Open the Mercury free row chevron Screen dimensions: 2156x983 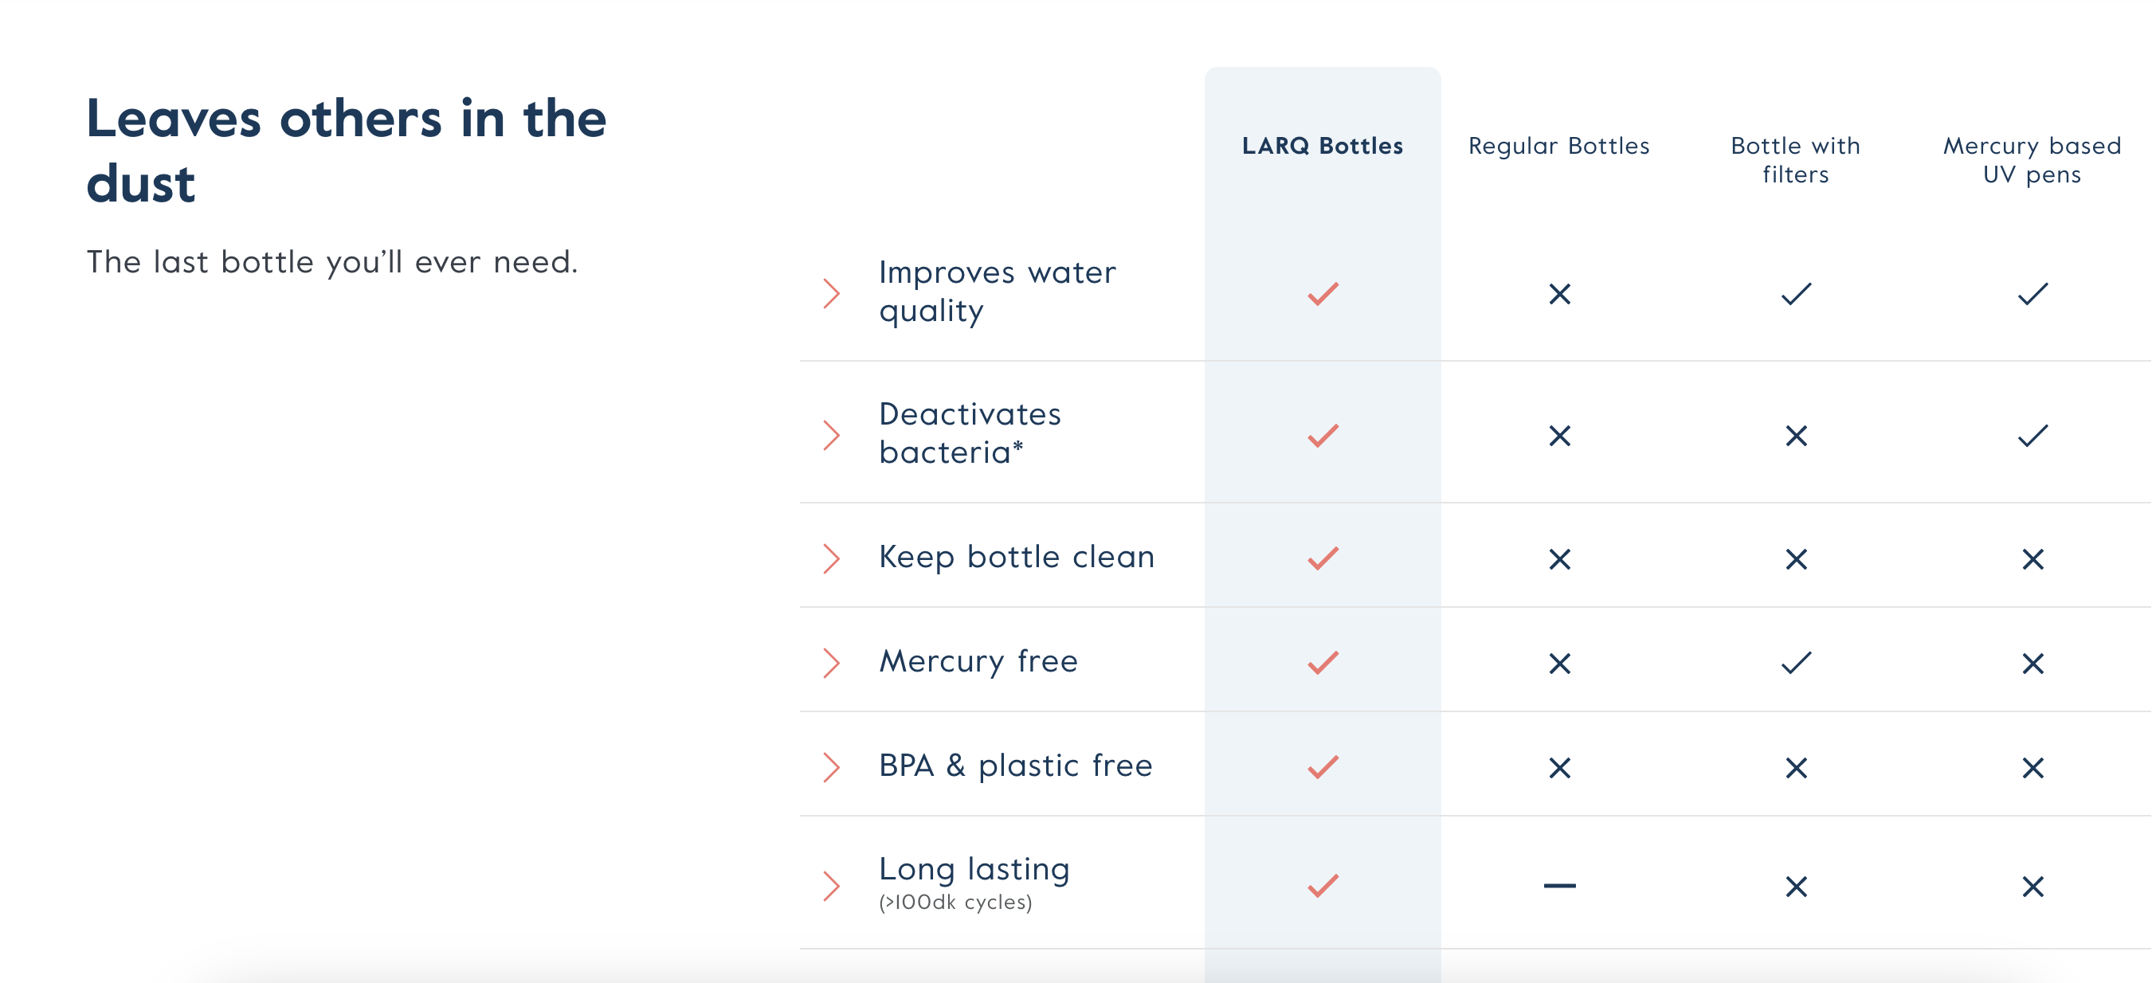click(x=831, y=663)
